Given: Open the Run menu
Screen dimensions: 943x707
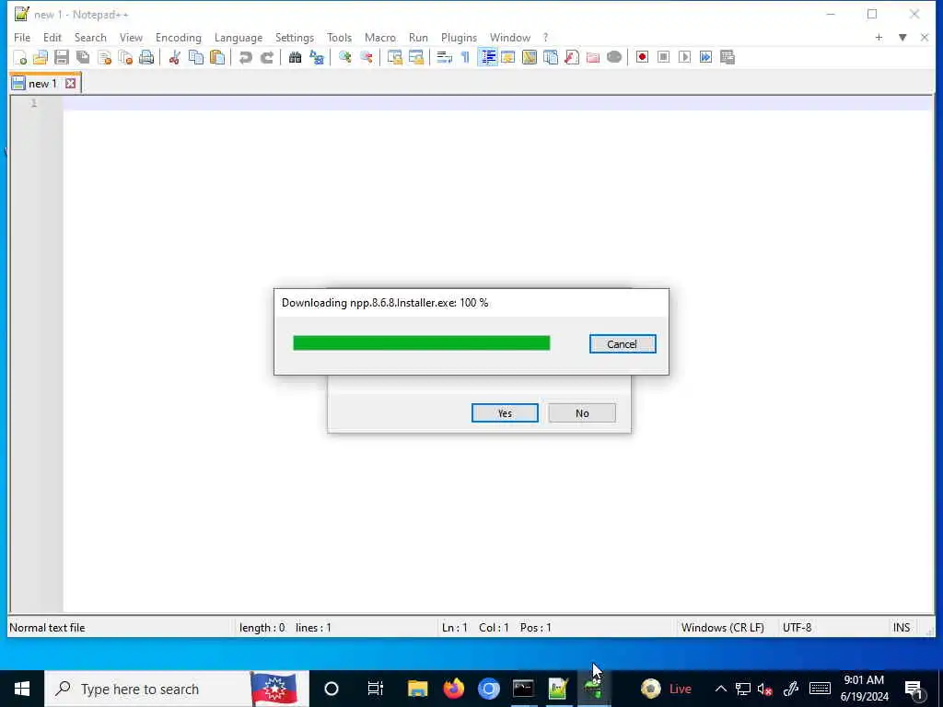Looking at the screenshot, I should pyautogui.click(x=418, y=37).
